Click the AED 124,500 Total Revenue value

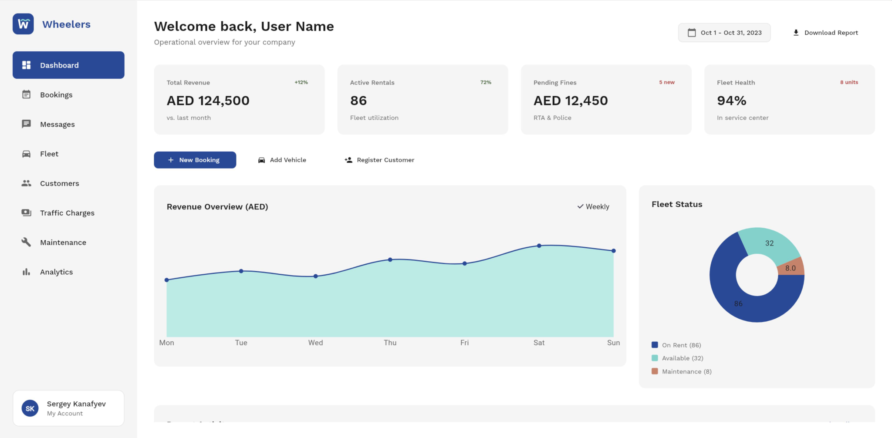pyautogui.click(x=208, y=101)
